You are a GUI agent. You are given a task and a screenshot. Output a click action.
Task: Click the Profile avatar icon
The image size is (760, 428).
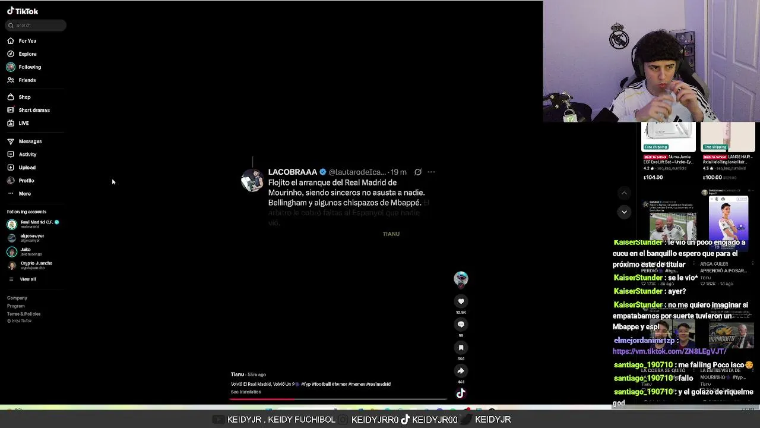click(x=11, y=181)
